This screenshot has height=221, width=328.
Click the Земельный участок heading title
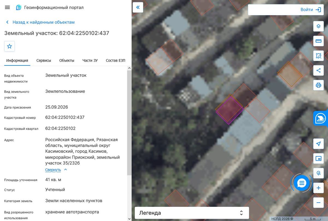point(57,33)
